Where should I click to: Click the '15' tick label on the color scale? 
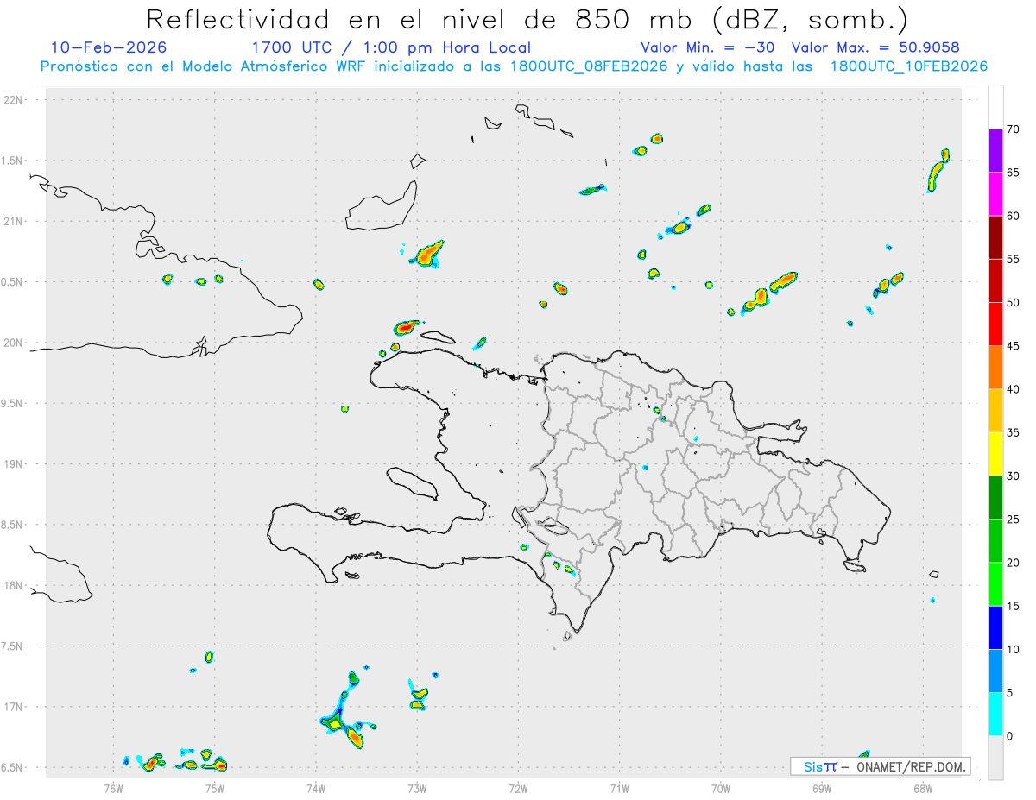pos(1014,606)
